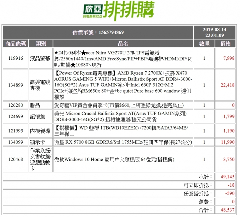Select barcode 124699
This screenshot has width=240, height=217.
tap(16, 117)
